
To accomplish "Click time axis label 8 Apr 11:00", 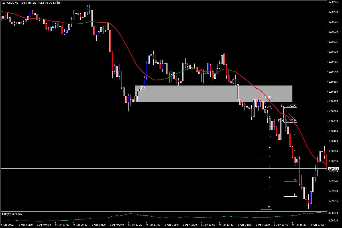I will pos(153,225).
